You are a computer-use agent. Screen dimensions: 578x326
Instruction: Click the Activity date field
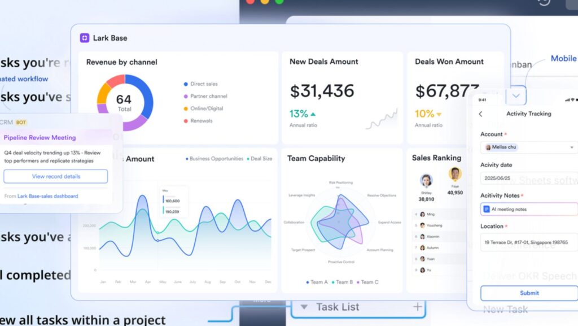529,178
